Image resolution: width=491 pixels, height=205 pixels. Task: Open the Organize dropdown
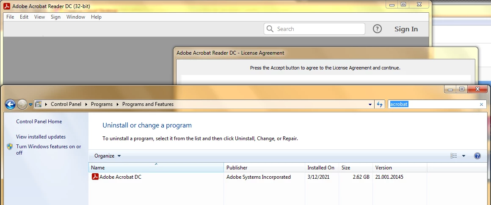coord(108,156)
